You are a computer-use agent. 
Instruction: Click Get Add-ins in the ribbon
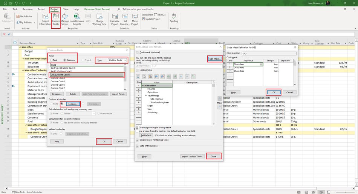(x=24, y=17)
